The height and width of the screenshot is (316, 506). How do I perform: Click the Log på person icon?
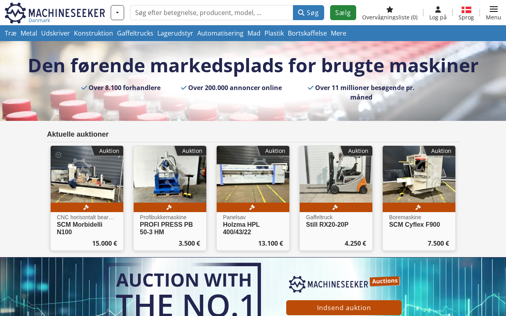438,9
